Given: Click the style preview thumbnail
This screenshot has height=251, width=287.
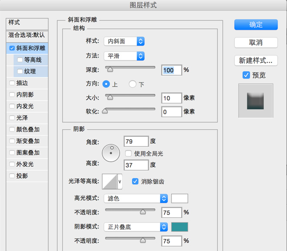Looking at the screenshot, I should (256, 101).
